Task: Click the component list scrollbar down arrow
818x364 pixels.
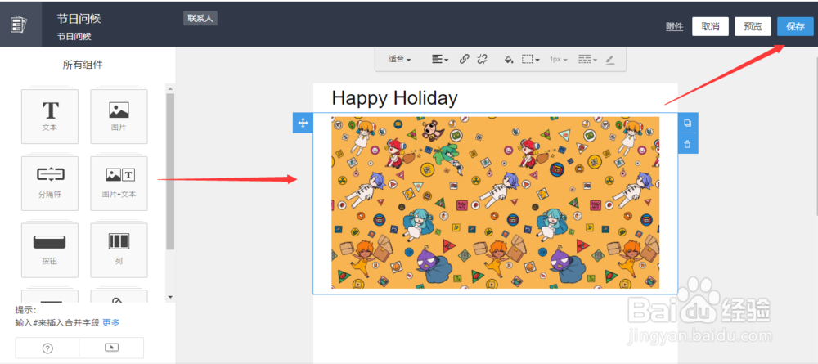Action: point(170,297)
